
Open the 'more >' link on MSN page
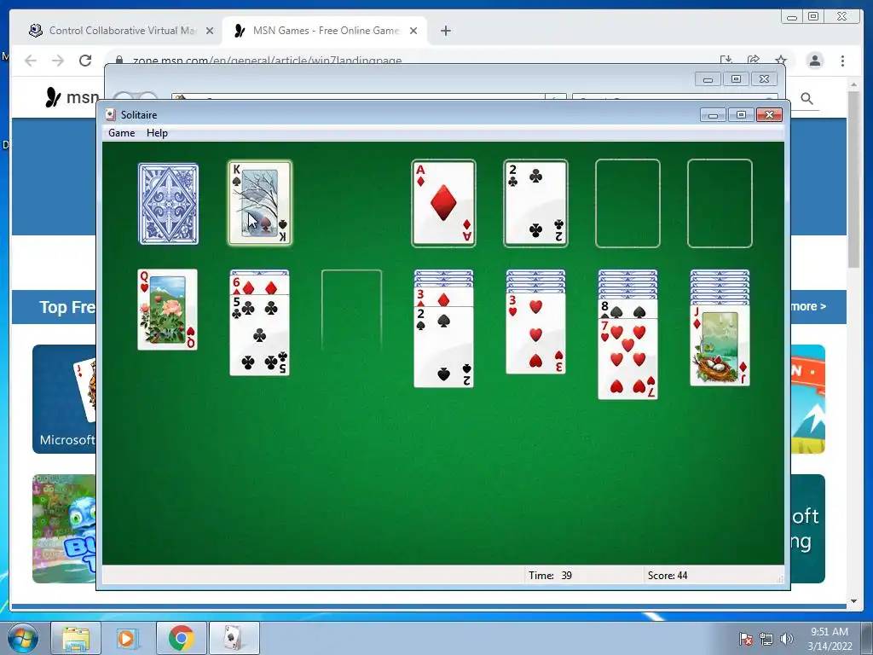[x=808, y=306]
